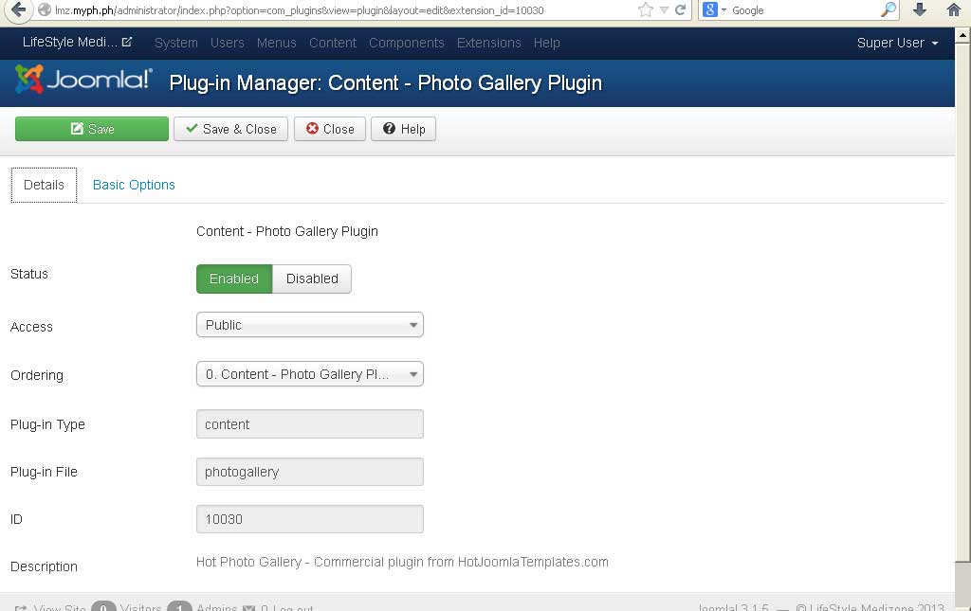Open LifeStyle Medi... site preview link
The image size is (971, 611).
click(x=77, y=42)
